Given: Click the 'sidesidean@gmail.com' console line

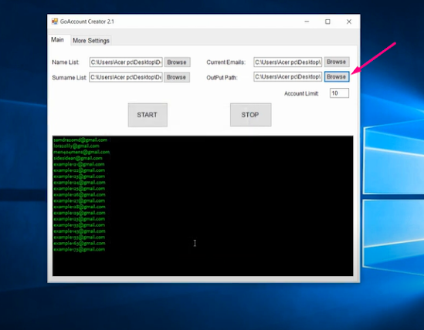Looking at the screenshot, I should coord(78,158).
